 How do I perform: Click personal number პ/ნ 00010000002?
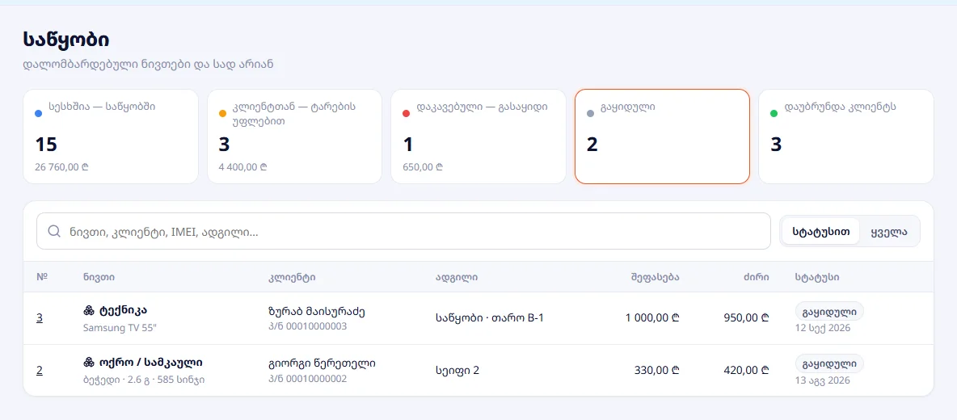[308, 379]
